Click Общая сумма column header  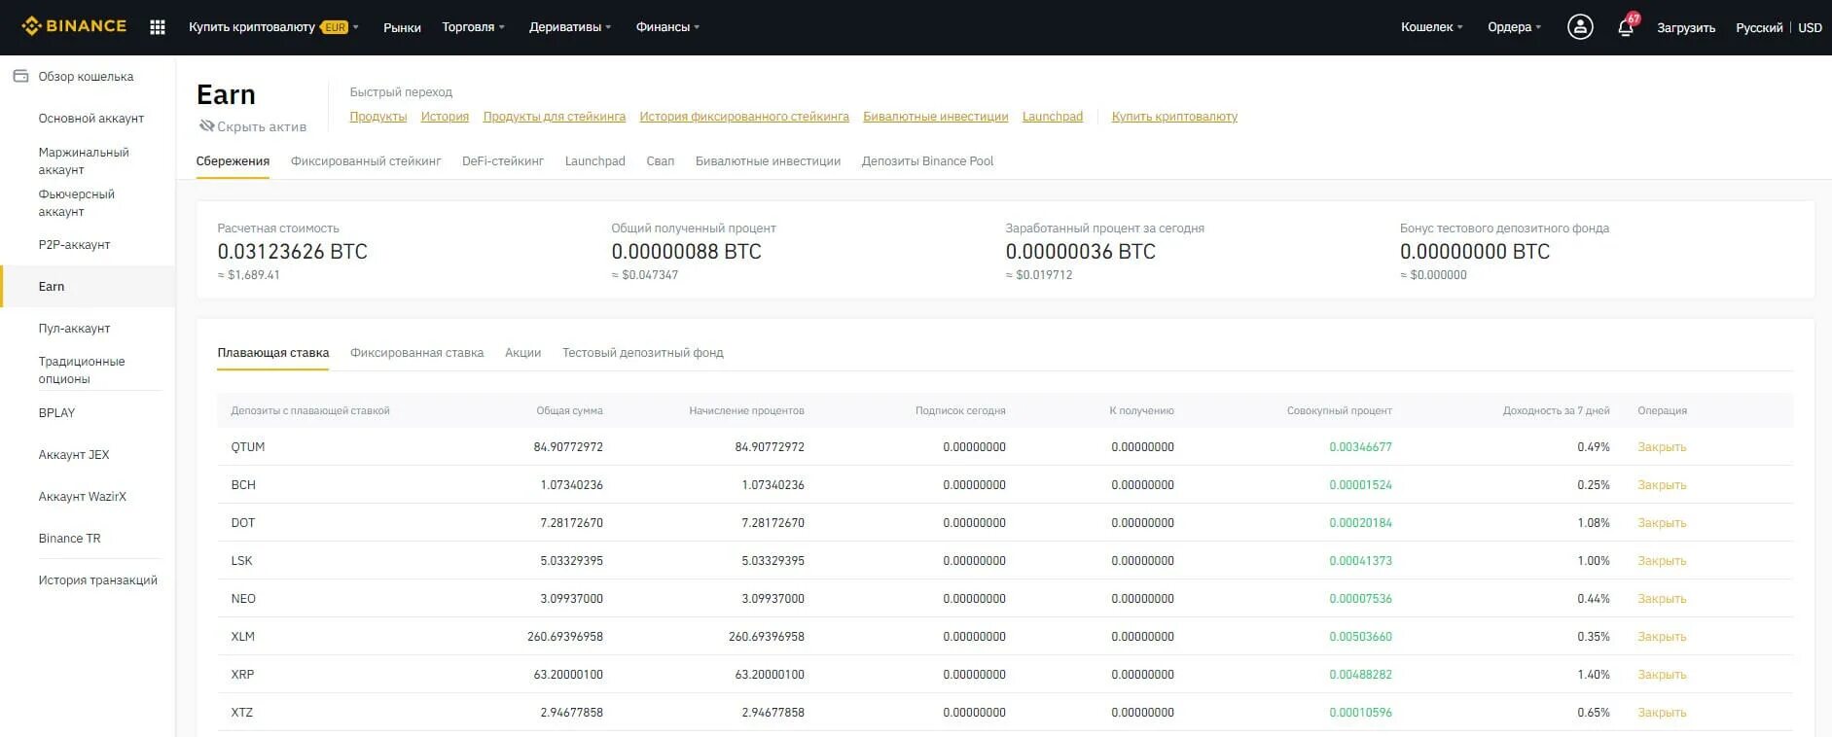click(x=569, y=411)
